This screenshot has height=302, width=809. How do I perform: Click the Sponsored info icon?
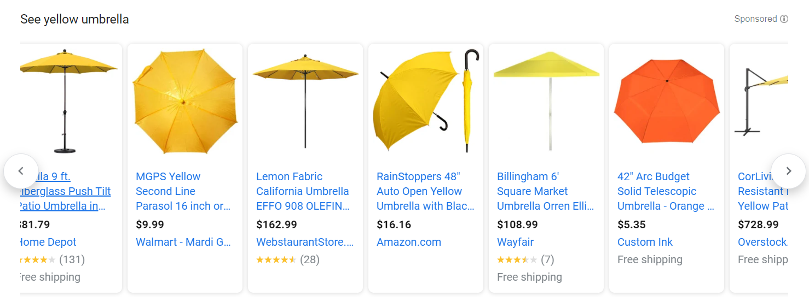click(x=784, y=19)
